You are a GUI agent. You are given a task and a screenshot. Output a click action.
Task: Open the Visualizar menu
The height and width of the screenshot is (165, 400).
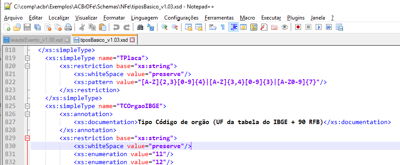click(x=86, y=18)
